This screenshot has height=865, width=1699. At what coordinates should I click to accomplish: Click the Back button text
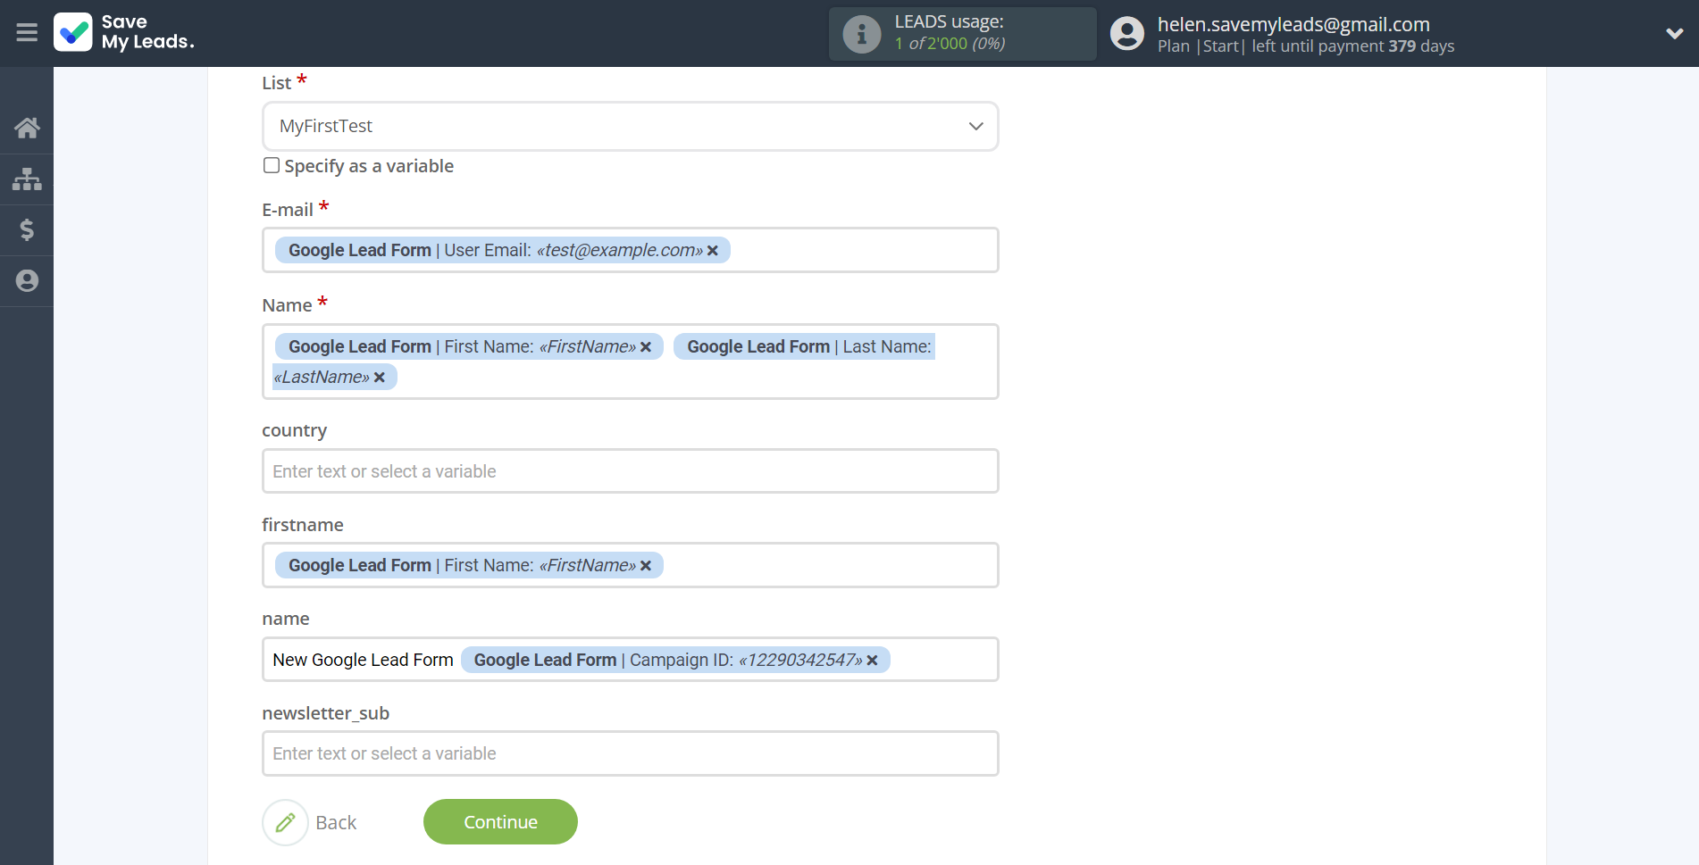pos(336,822)
